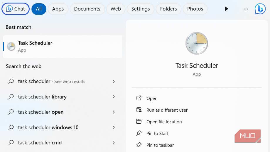Click 'task scheduler windows 10' web suggestion
Image resolution: width=270 pixels, height=152 pixels.
[x=48, y=127]
